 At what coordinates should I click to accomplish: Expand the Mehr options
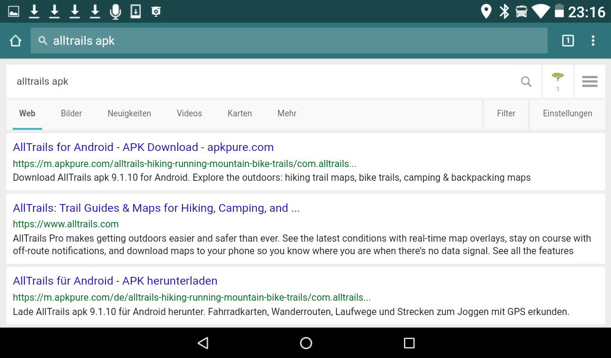(x=286, y=113)
